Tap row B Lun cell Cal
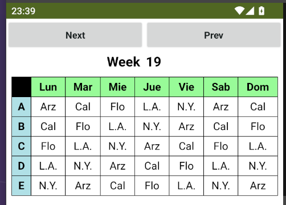This screenshot has height=205, width=286. (x=48, y=127)
